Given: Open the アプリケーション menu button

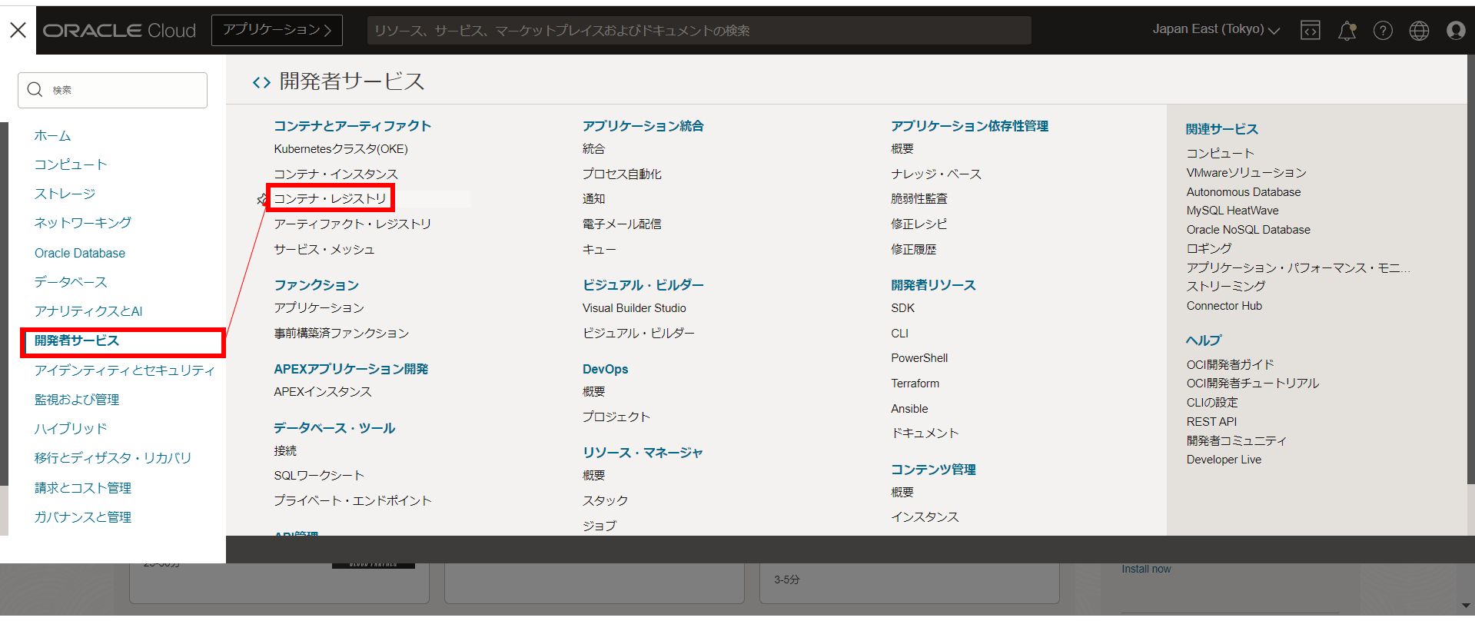Looking at the screenshot, I should click(x=277, y=30).
